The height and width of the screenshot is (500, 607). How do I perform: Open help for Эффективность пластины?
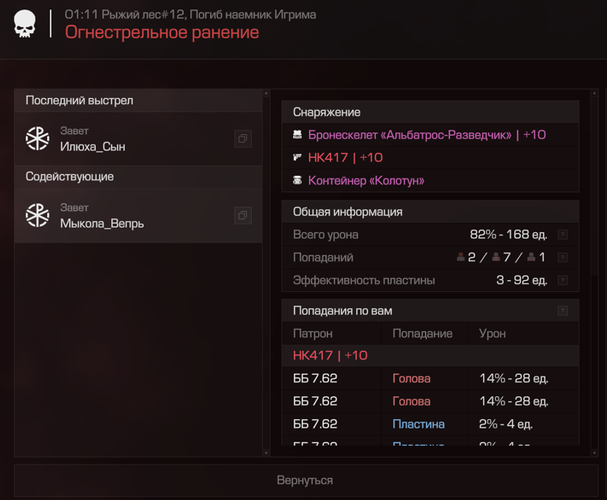point(562,280)
